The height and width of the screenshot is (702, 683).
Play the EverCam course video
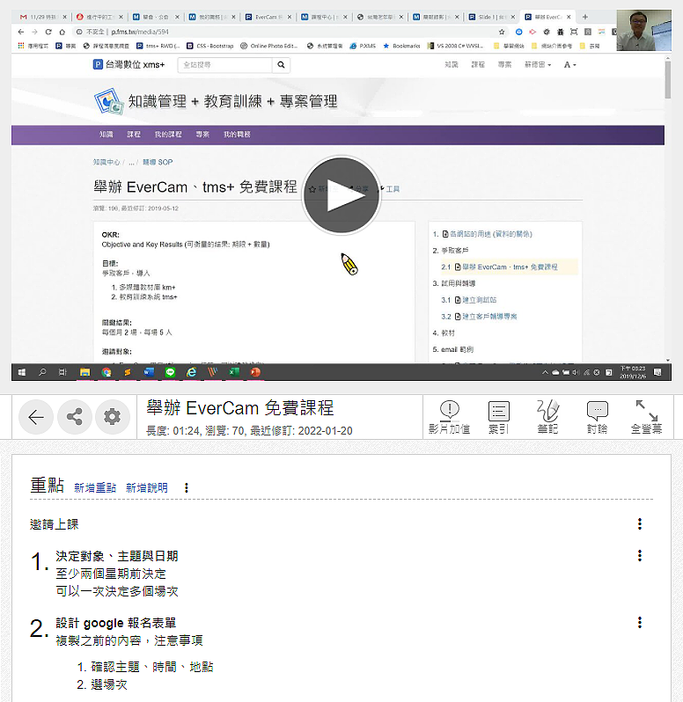pos(341,197)
